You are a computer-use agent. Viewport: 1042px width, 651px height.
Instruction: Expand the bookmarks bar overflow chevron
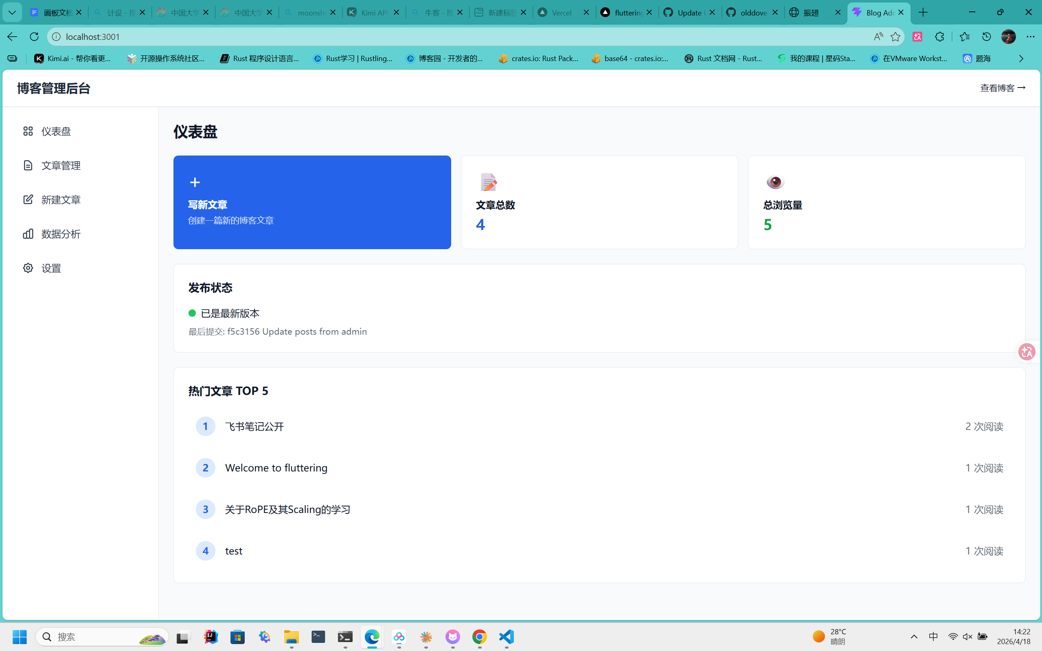click(1021, 59)
